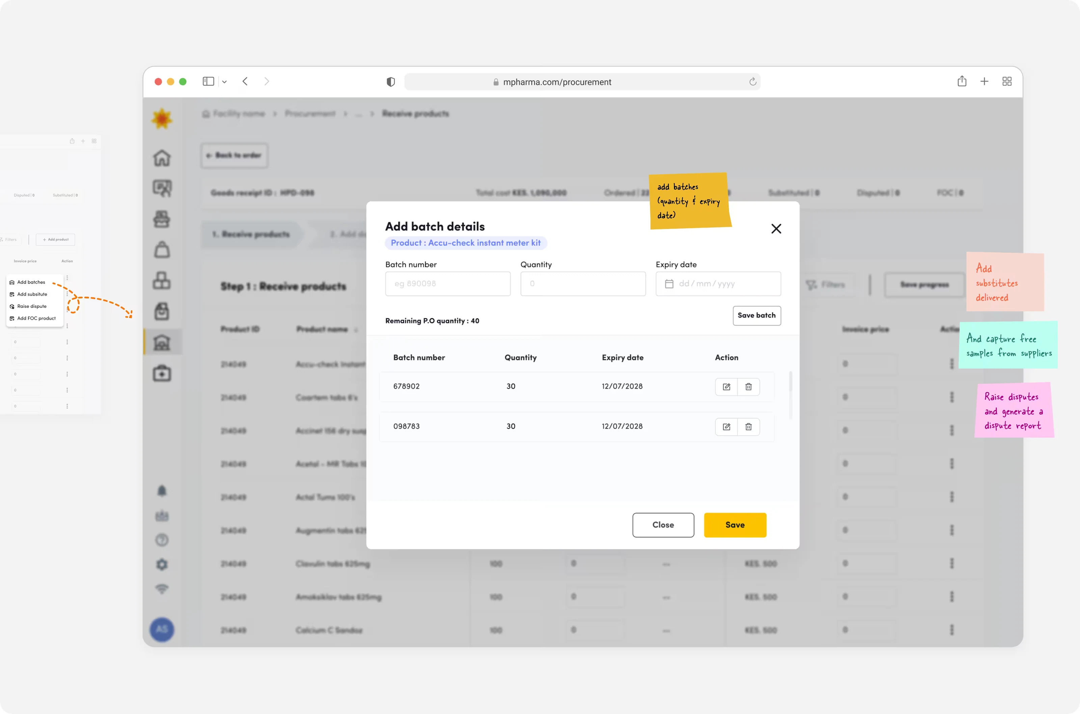Toggle the browser sidebar panel icon
Screen dimensions: 1080x714
pos(209,81)
